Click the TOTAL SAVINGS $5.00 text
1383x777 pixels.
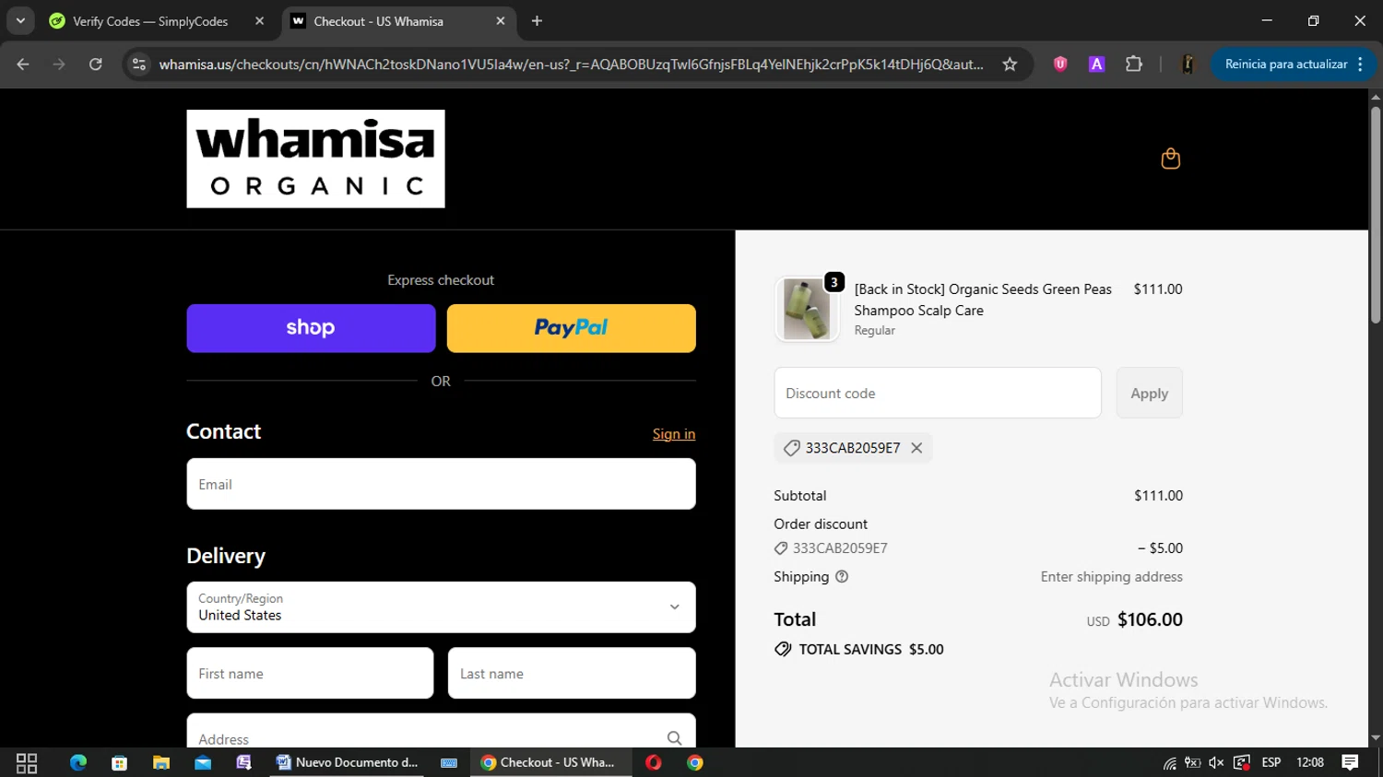871,650
